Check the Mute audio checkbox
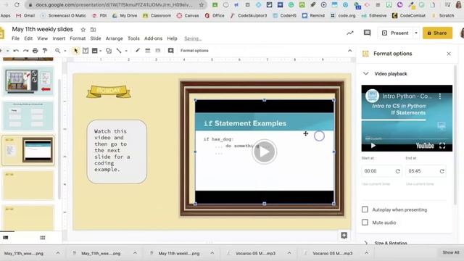Viewport: 464px width, 261px height. point(365,223)
